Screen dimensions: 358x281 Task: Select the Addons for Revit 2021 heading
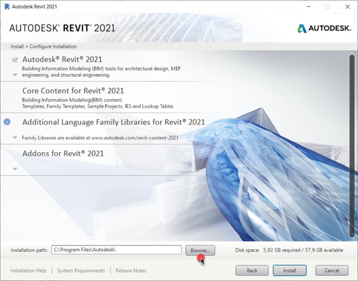coord(63,153)
